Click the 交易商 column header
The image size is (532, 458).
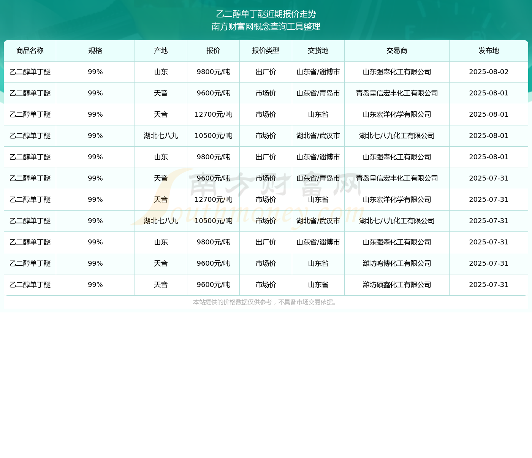397,51
